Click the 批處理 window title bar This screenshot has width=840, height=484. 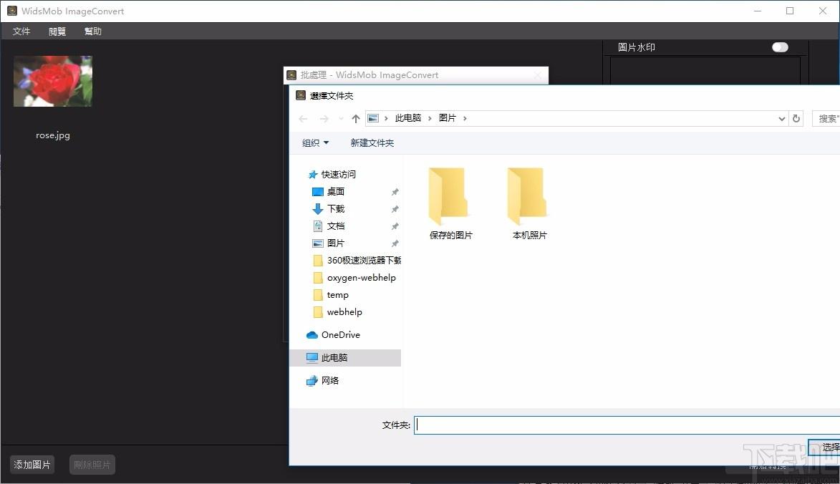416,75
